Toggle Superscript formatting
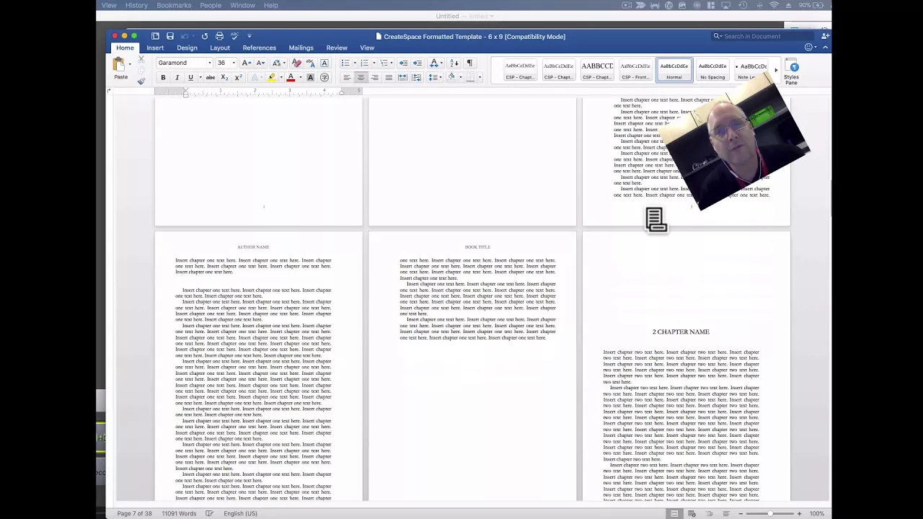This screenshot has width=923, height=519. tap(238, 77)
